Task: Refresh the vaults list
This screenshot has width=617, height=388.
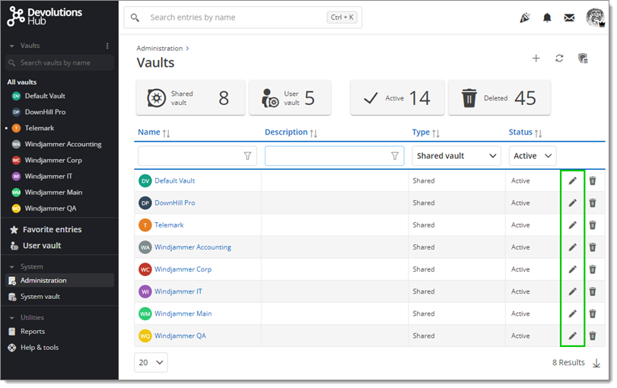Action: tap(559, 59)
